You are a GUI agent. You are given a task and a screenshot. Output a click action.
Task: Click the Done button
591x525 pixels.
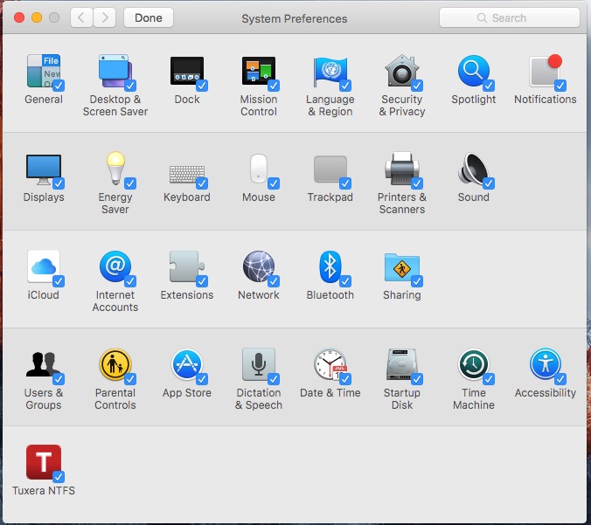click(x=148, y=17)
